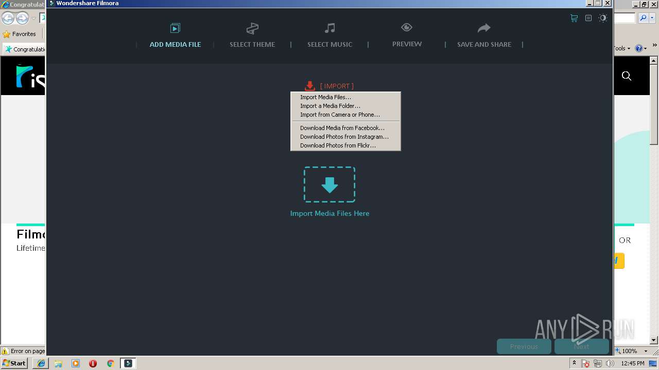This screenshot has width=659, height=370.
Task: Click the Internet Explorer back arrow
Action: [8, 18]
